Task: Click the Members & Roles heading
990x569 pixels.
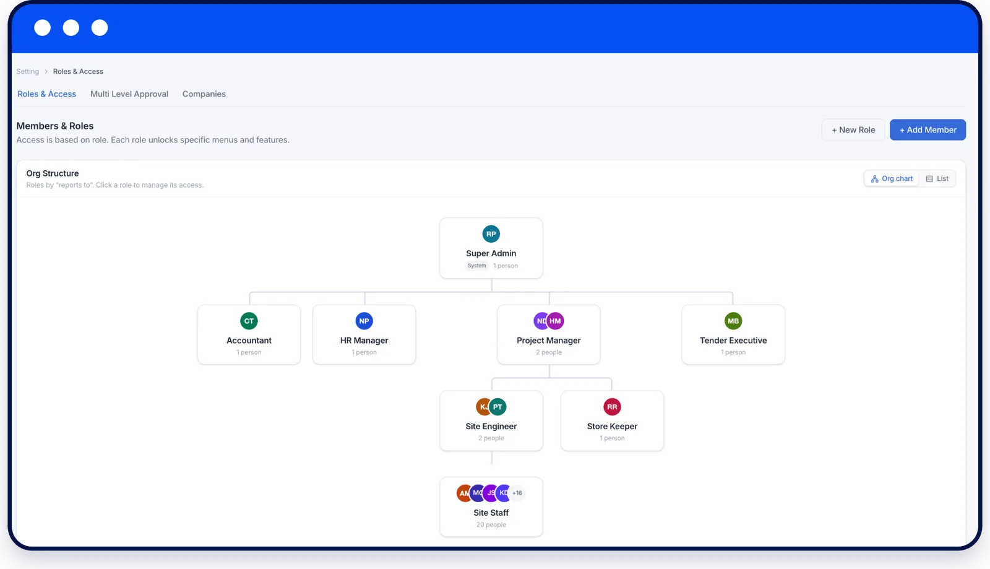Action: pos(55,126)
